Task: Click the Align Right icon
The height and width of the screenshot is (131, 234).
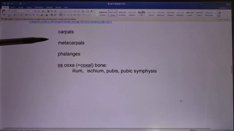Action: pyautogui.click(x=68, y=15)
